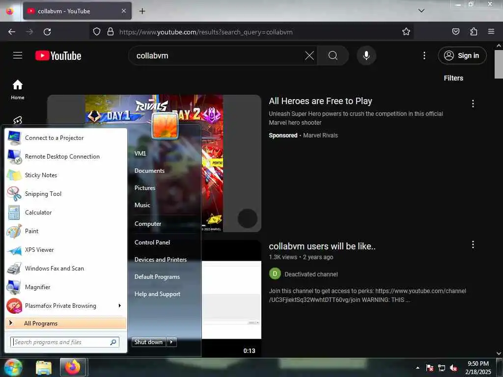Image resolution: width=503 pixels, height=377 pixels.
Task: Reload the current YouTube page
Action: click(x=47, y=32)
